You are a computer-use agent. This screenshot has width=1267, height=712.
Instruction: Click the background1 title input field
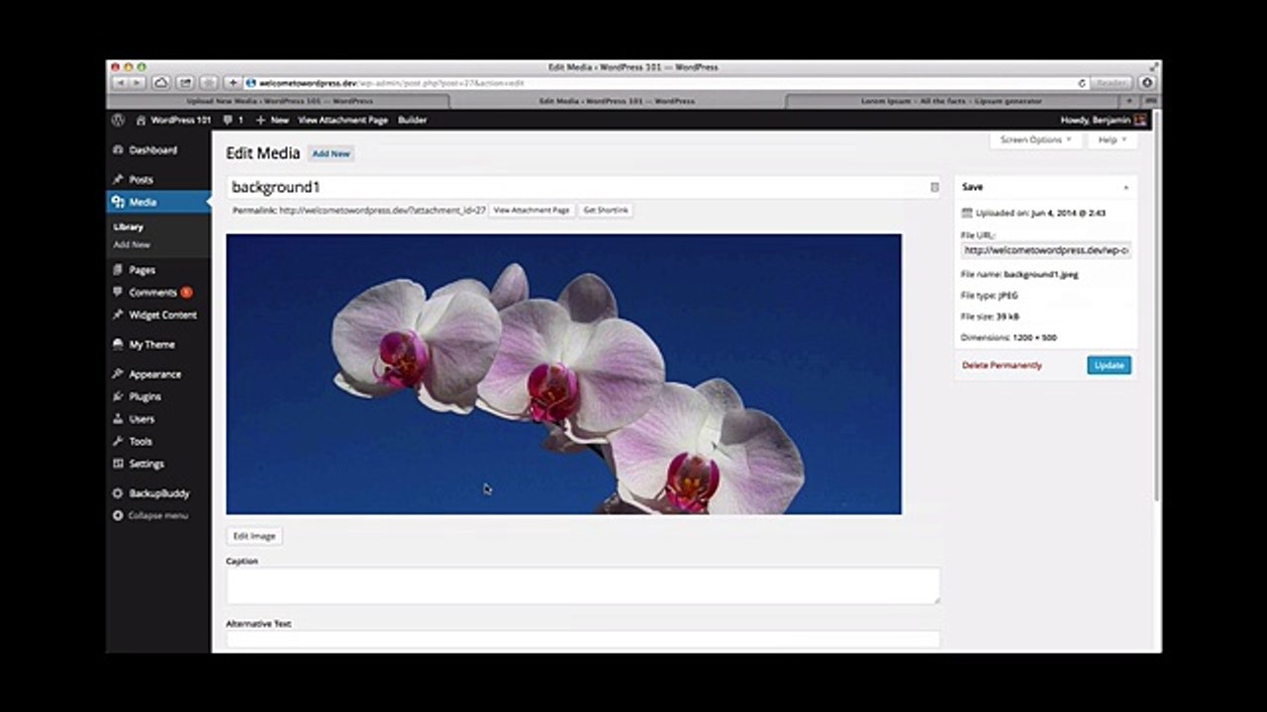(583, 187)
